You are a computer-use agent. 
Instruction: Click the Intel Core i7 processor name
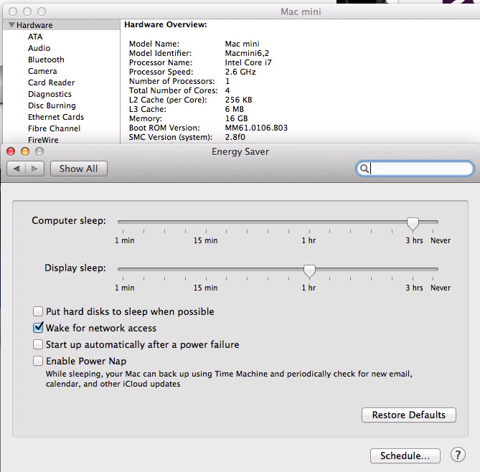[x=248, y=62]
